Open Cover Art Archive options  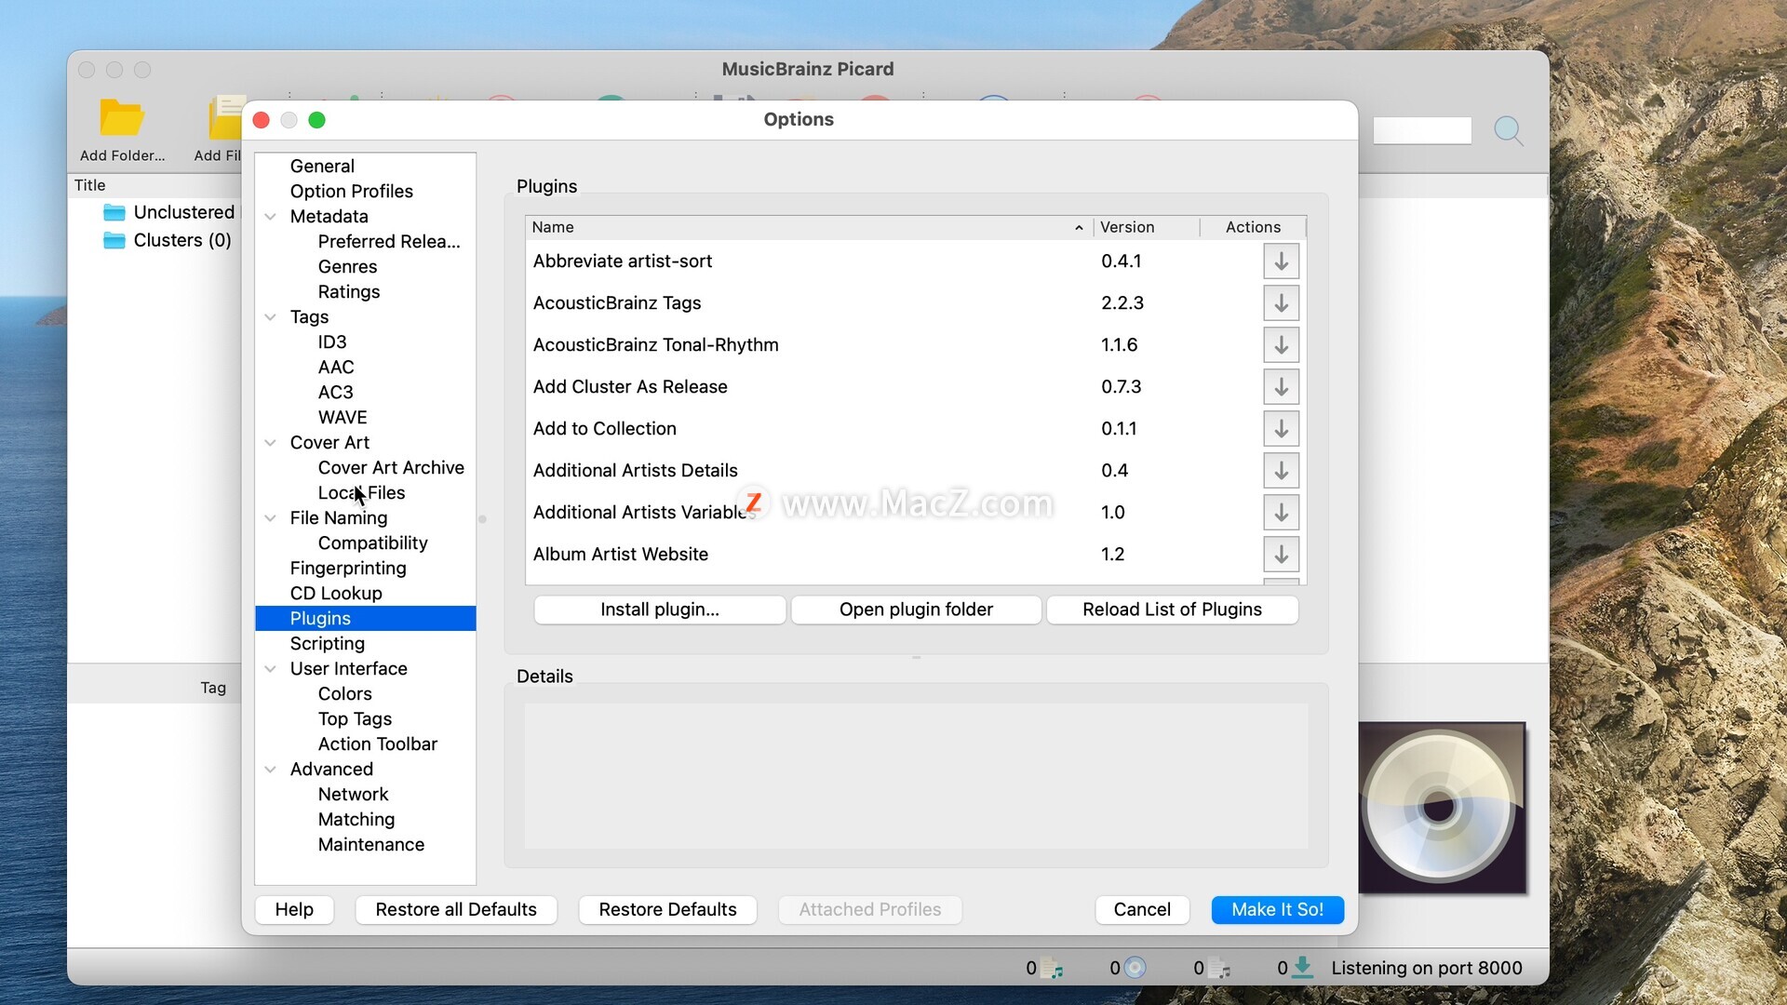pyautogui.click(x=391, y=468)
